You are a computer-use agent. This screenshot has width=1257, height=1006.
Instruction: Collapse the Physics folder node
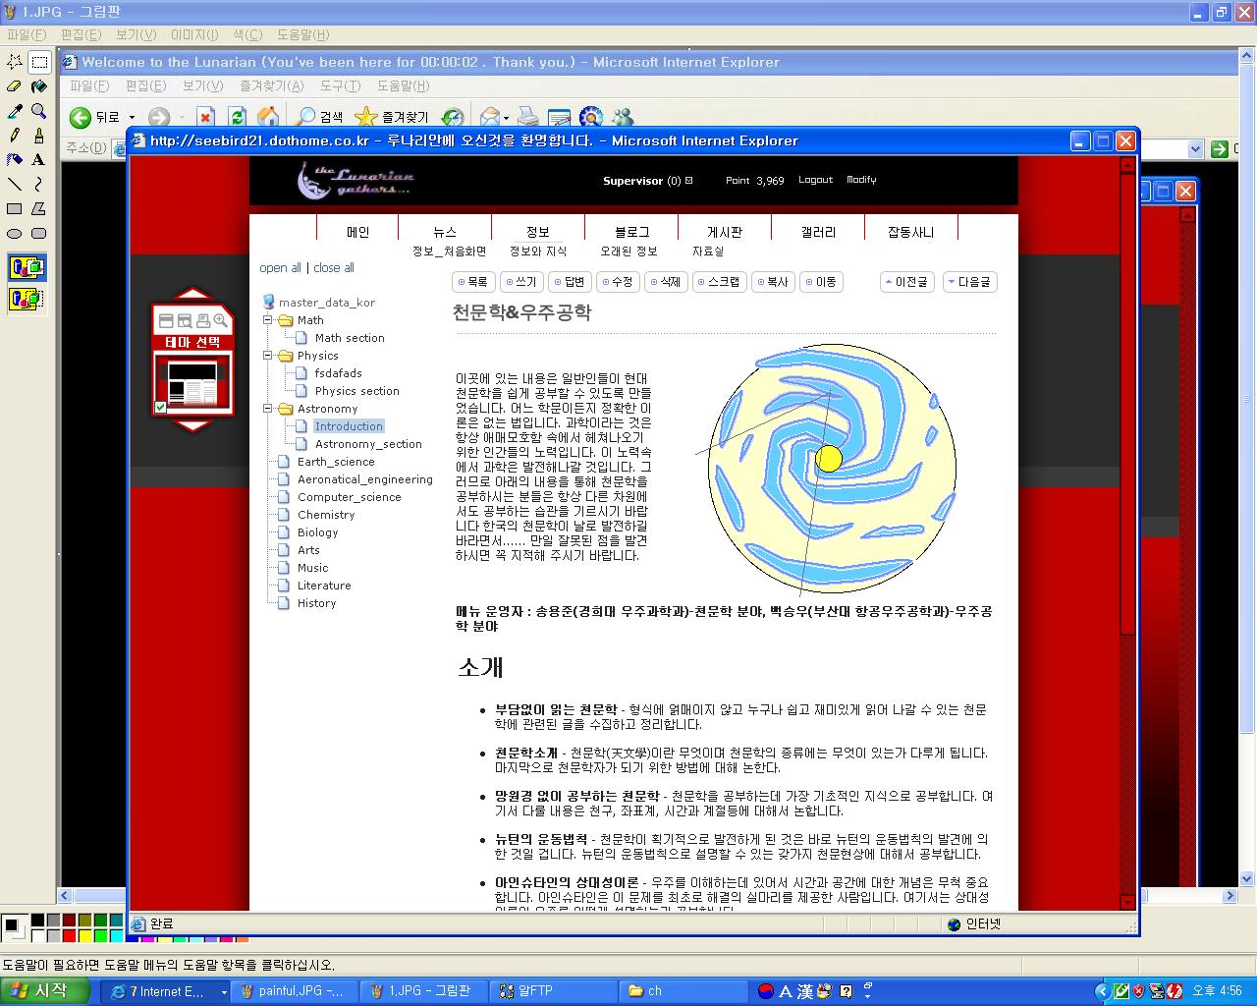click(267, 356)
